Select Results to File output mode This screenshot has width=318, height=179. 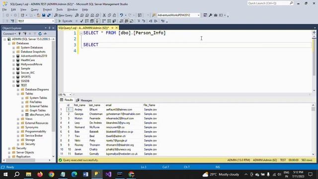click(132, 21)
